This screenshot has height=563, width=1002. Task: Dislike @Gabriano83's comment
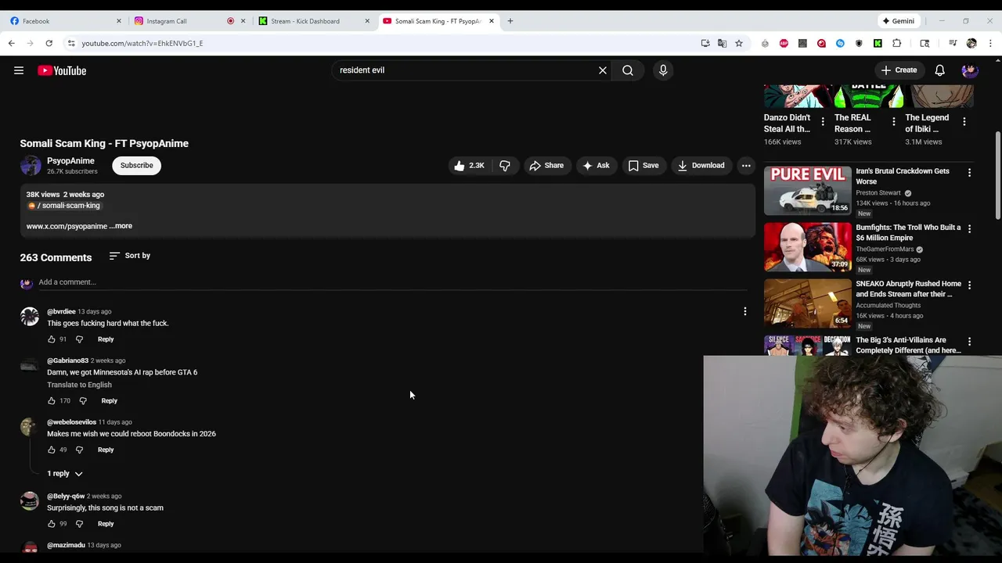(83, 401)
